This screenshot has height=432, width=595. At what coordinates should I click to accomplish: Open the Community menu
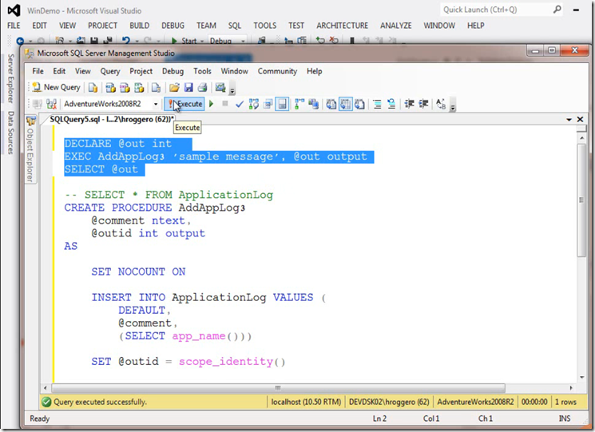point(277,71)
